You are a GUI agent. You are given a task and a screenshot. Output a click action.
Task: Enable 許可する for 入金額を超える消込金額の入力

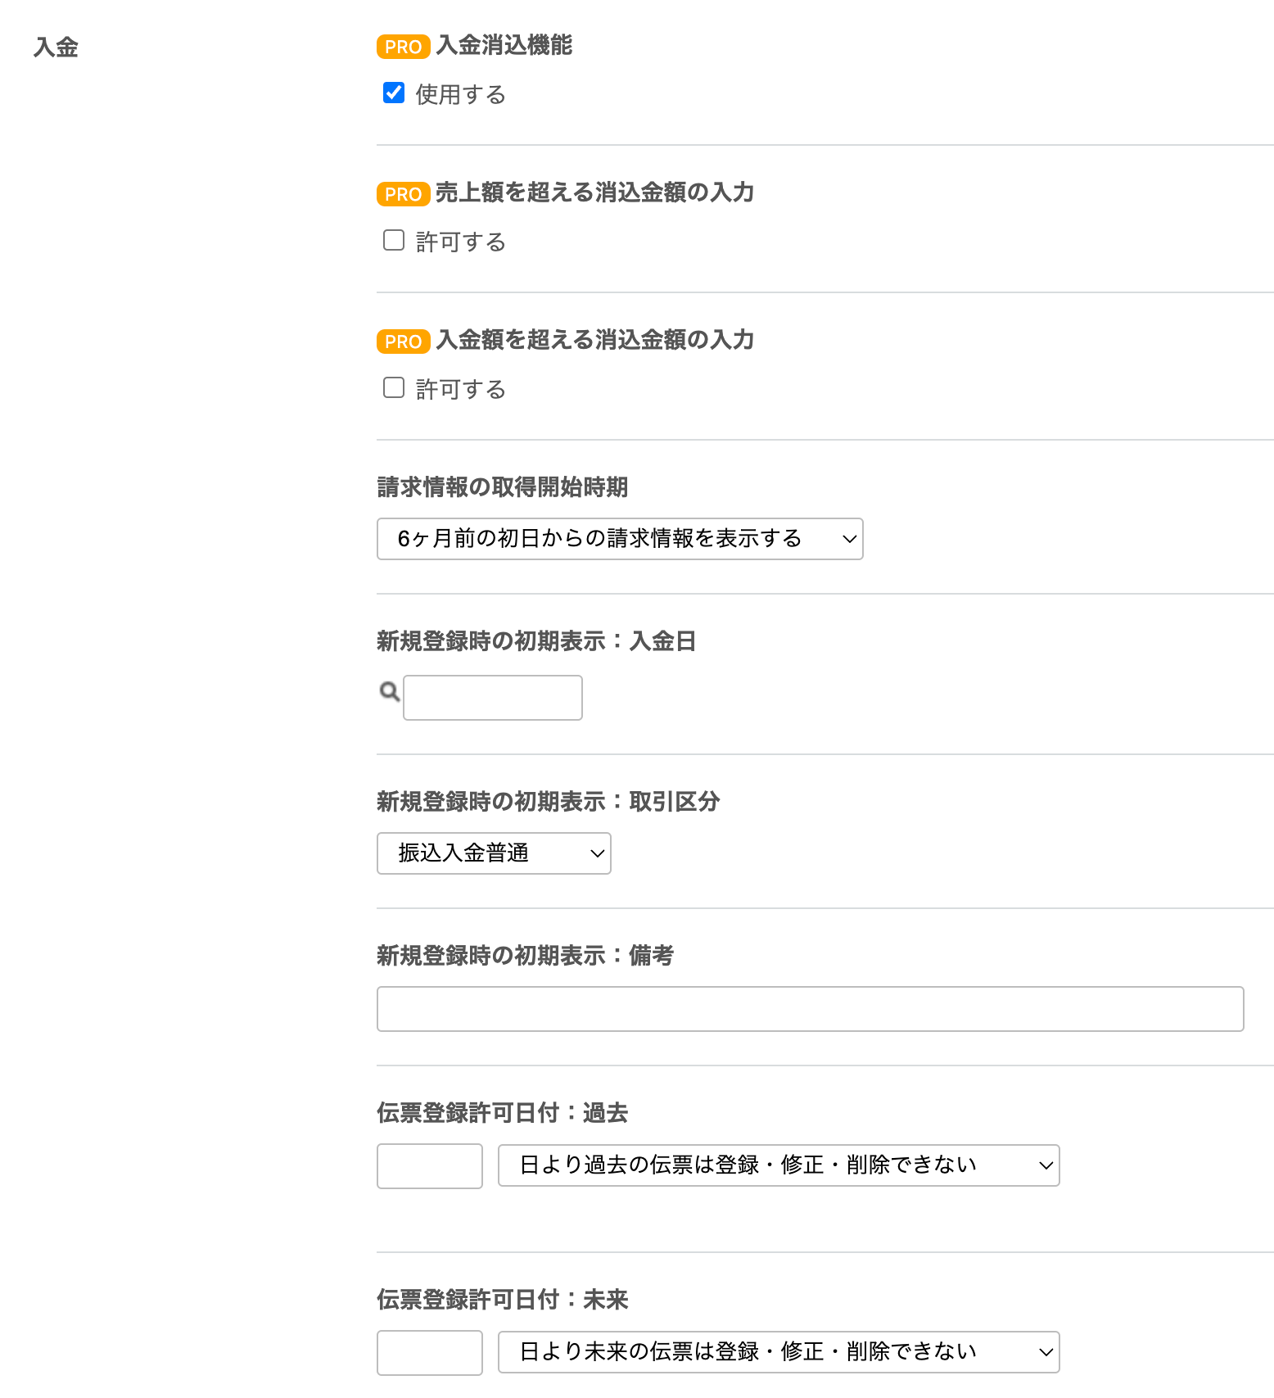click(x=394, y=387)
